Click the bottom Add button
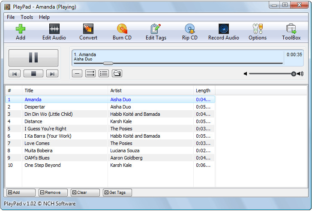The height and width of the screenshot is (211, 312). point(21,193)
